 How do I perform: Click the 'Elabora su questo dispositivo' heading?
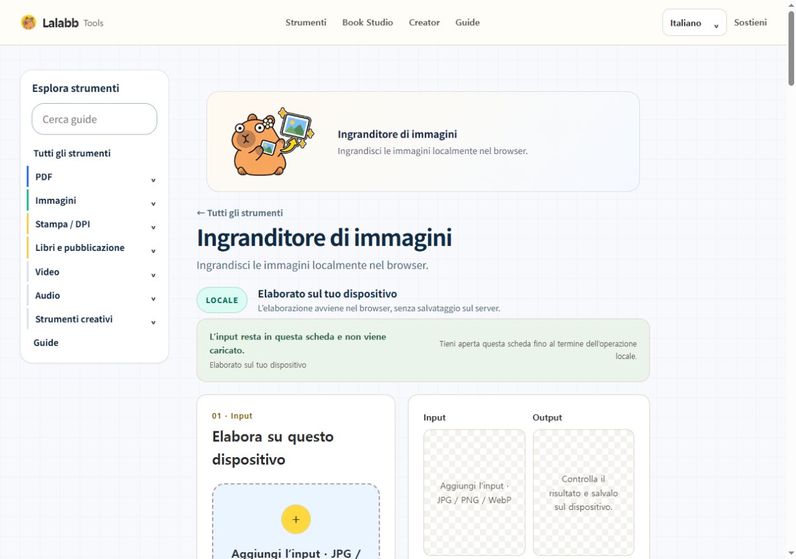(x=273, y=448)
